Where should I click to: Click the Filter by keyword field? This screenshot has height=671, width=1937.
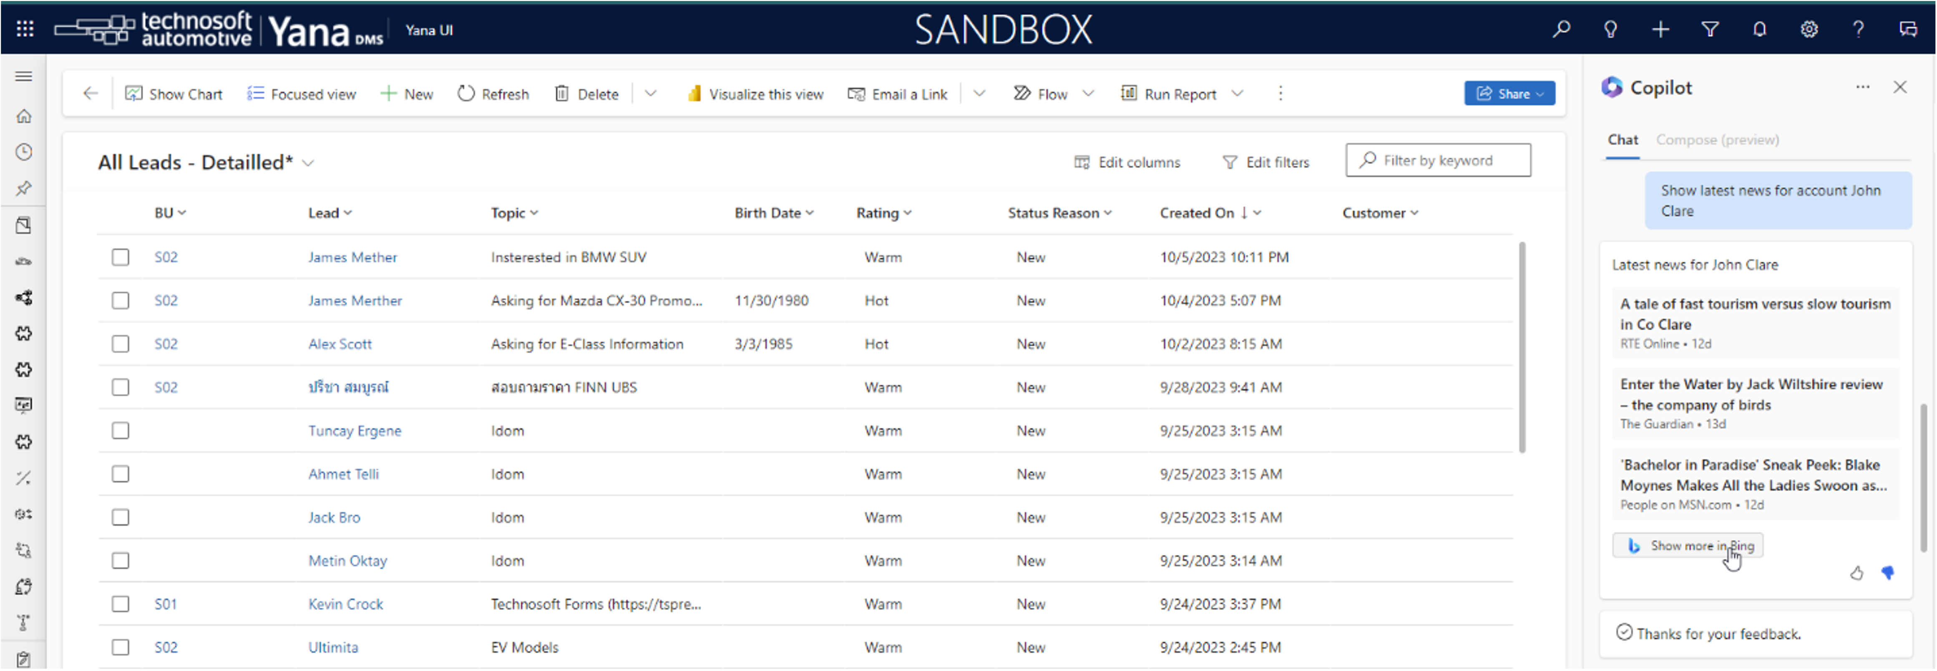(1447, 161)
